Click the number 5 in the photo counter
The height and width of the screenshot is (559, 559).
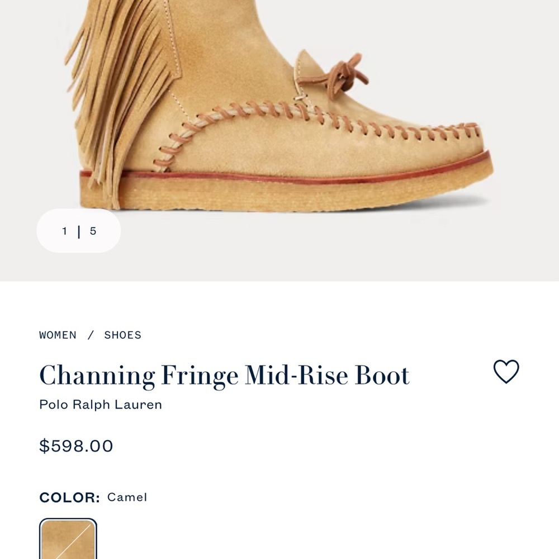pos(93,230)
